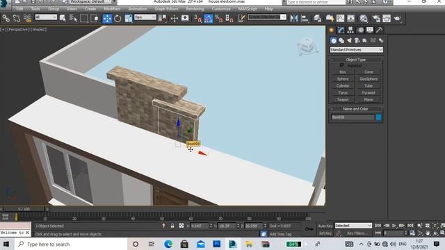Click the Align tool icon
Image resolution: width=445 pixels, height=250 pixels.
(x=305, y=19)
